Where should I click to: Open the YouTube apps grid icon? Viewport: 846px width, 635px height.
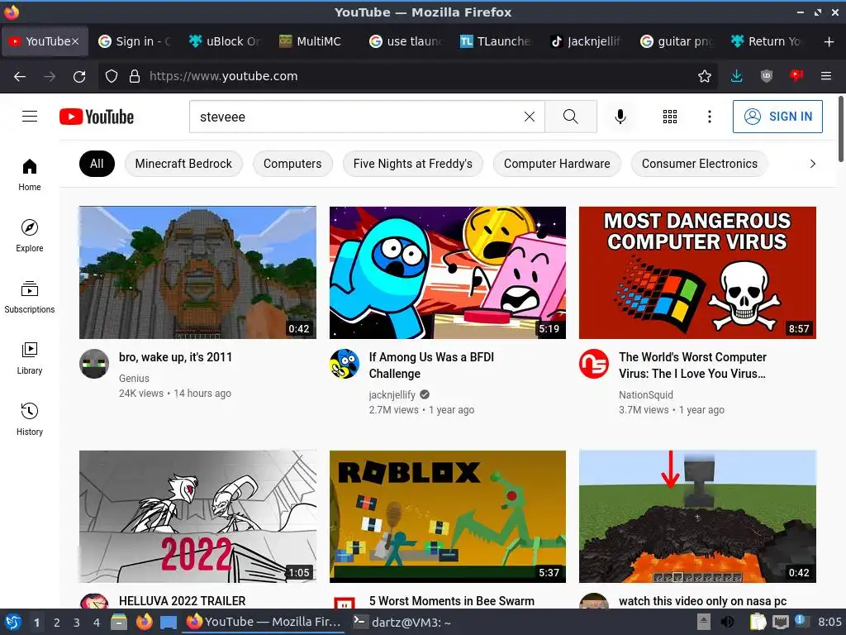(x=669, y=117)
